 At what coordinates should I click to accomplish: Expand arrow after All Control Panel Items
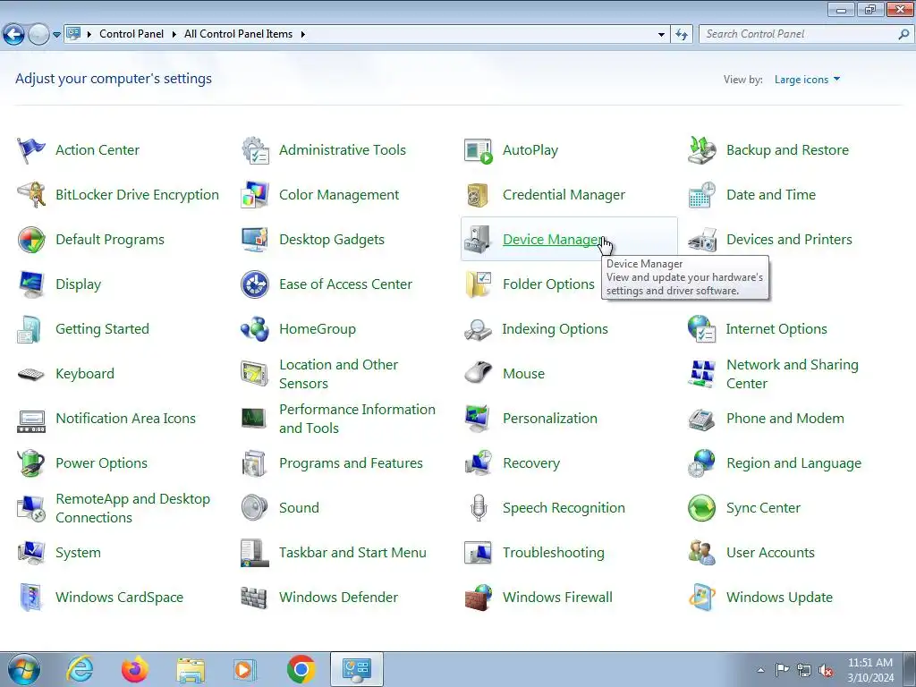point(302,34)
